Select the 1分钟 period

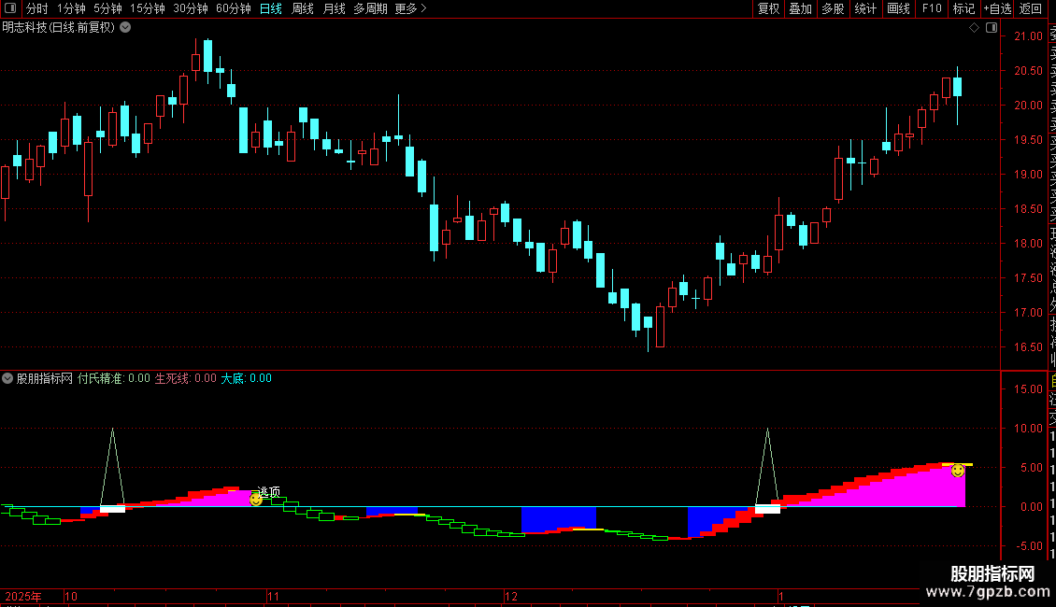click(71, 8)
